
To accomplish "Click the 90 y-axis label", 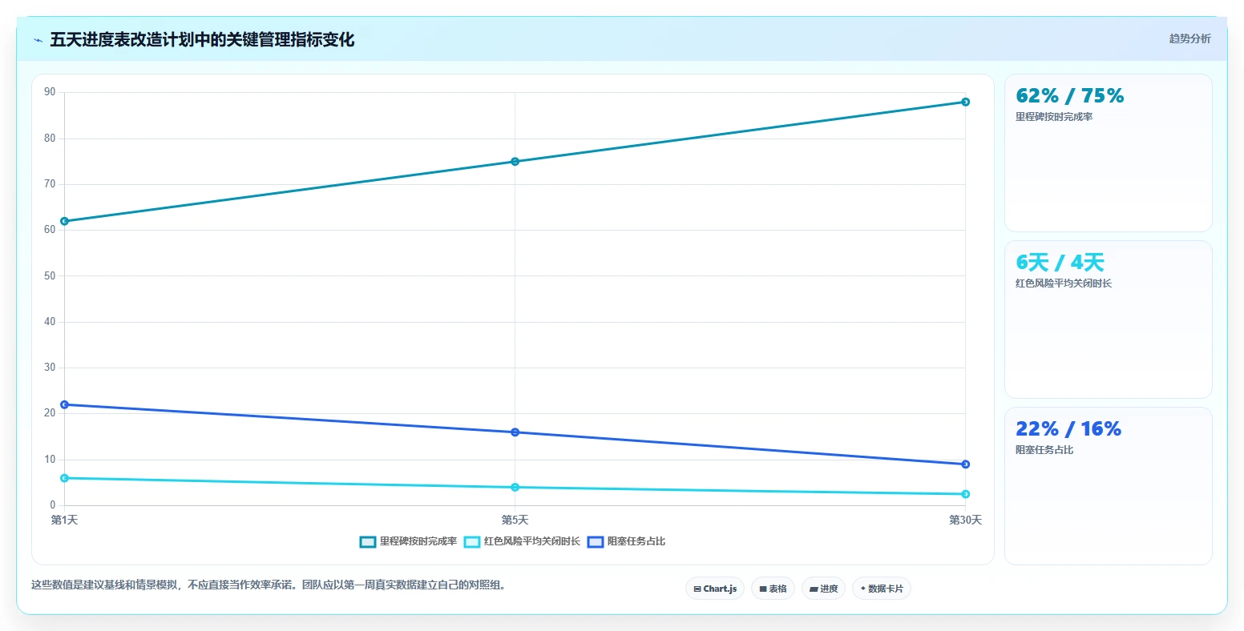I will tap(50, 92).
